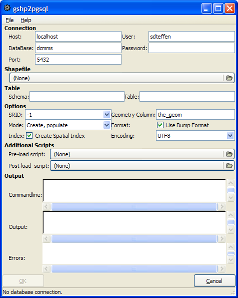Toggle the Use Dump Format checkbox
Viewport: 238px width, 298px height.
160,125
